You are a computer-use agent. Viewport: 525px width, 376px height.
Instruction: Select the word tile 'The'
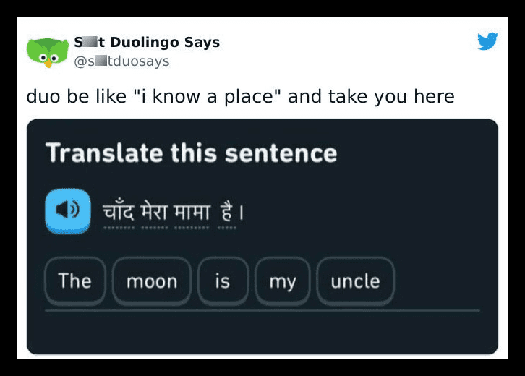(x=75, y=281)
